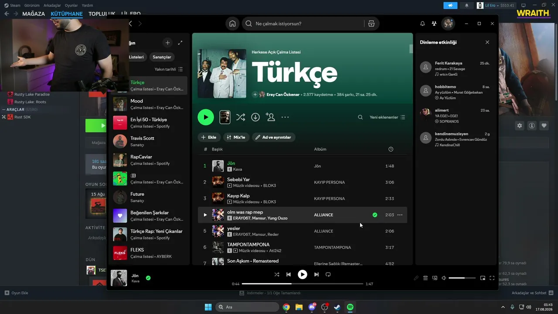Adjust the Spotify volume slider
The width and height of the screenshot is (558, 314).
(462, 278)
